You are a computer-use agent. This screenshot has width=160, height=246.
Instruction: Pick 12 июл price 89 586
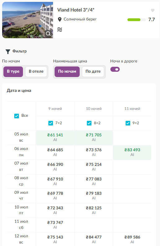[x=132, y=239]
